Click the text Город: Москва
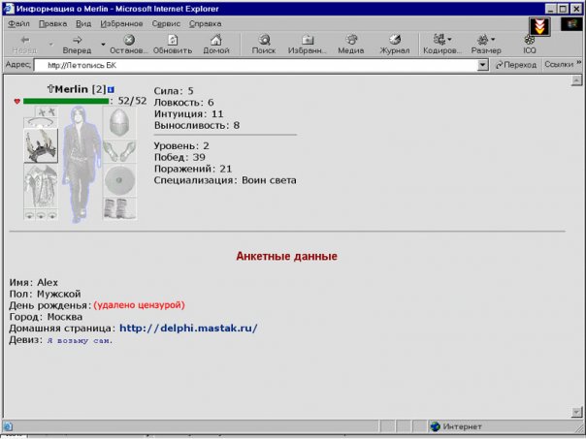The image size is (586, 439). point(46,317)
